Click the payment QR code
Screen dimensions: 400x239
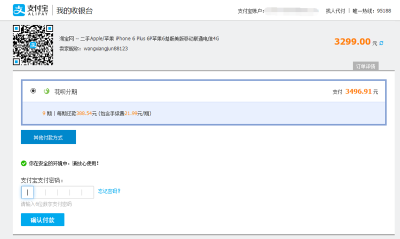coord(33,45)
